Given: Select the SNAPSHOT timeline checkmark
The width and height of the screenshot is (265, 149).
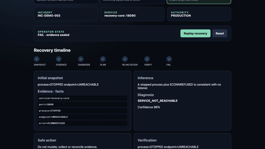Looking at the screenshot, I should [37, 59].
